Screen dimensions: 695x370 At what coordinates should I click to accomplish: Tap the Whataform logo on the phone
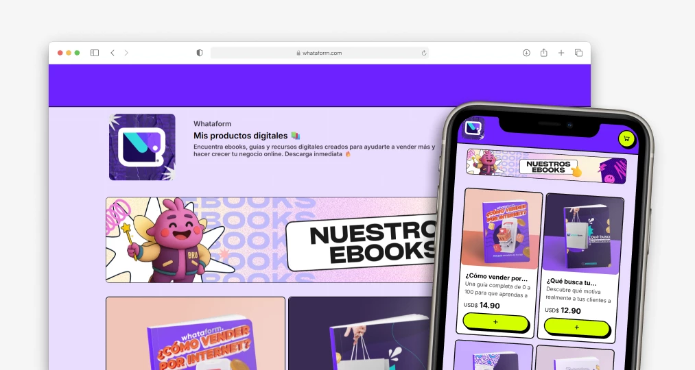coord(473,129)
